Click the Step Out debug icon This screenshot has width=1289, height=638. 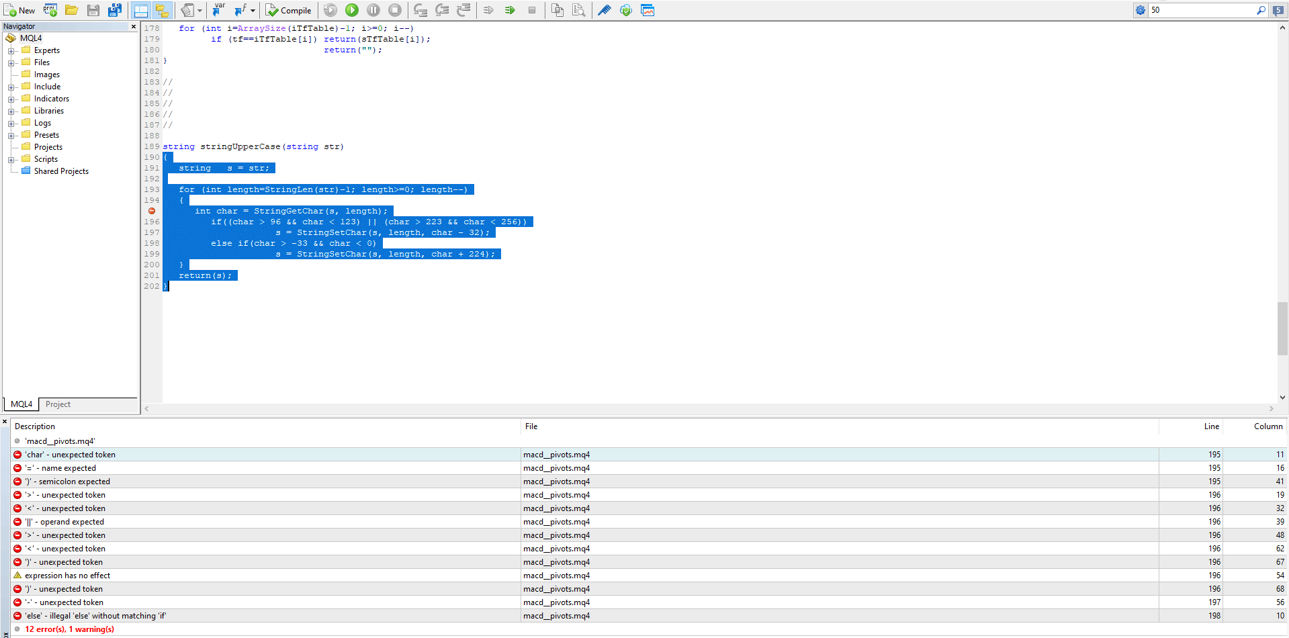click(463, 10)
